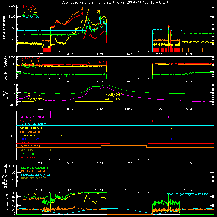Click the "X" class tick on GOES axis
The image size is (217, 217).
pyautogui.click(x=15, y=85)
